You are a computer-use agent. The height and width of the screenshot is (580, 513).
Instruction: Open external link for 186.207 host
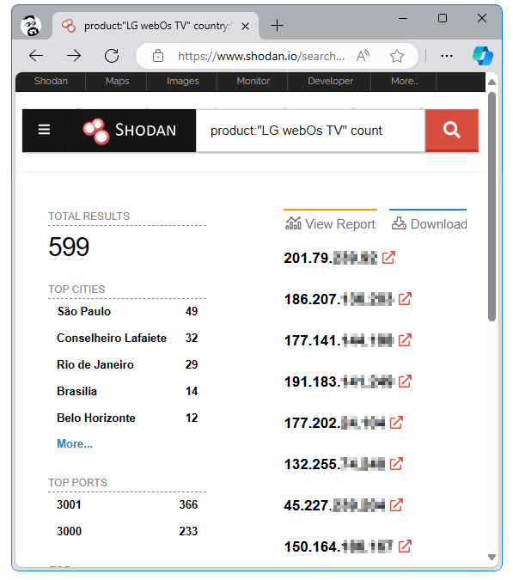pos(405,298)
